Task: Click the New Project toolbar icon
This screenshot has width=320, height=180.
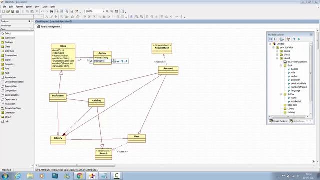Action: (x=3, y=11)
